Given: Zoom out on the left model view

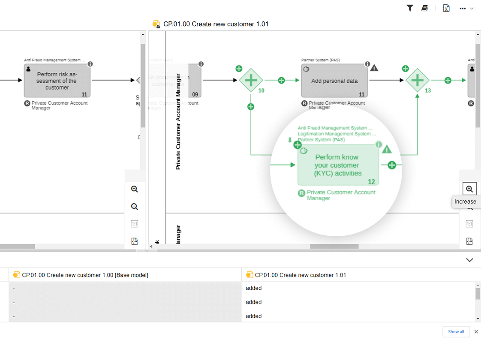Looking at the screenshot, I should (x=135, y=207).
